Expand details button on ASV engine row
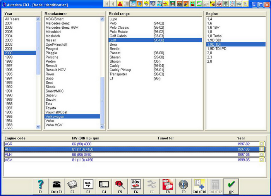Image resolution: width=271 pixels, height=196 pixels. coord(262,160)
